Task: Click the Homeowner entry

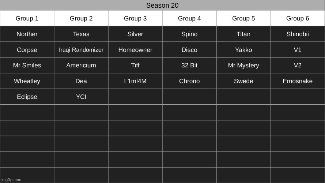Action: pos(135,50)
